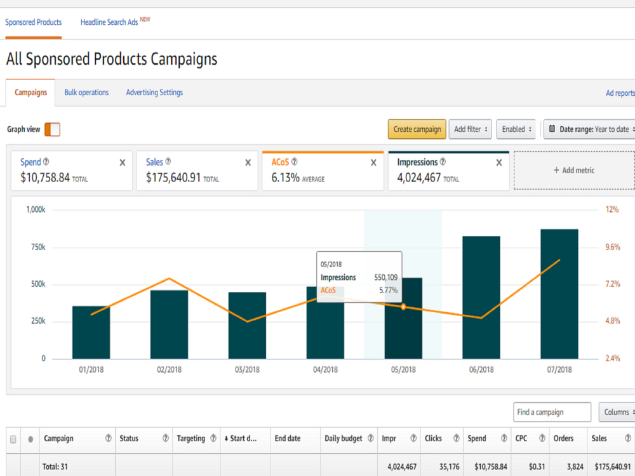Remove the Spend metric card with X

click(x=123, y=162)
